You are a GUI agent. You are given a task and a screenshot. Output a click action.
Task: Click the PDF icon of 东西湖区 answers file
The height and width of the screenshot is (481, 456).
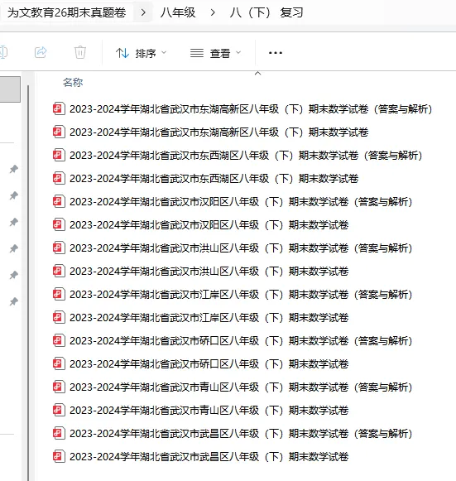tap(59, 155)
